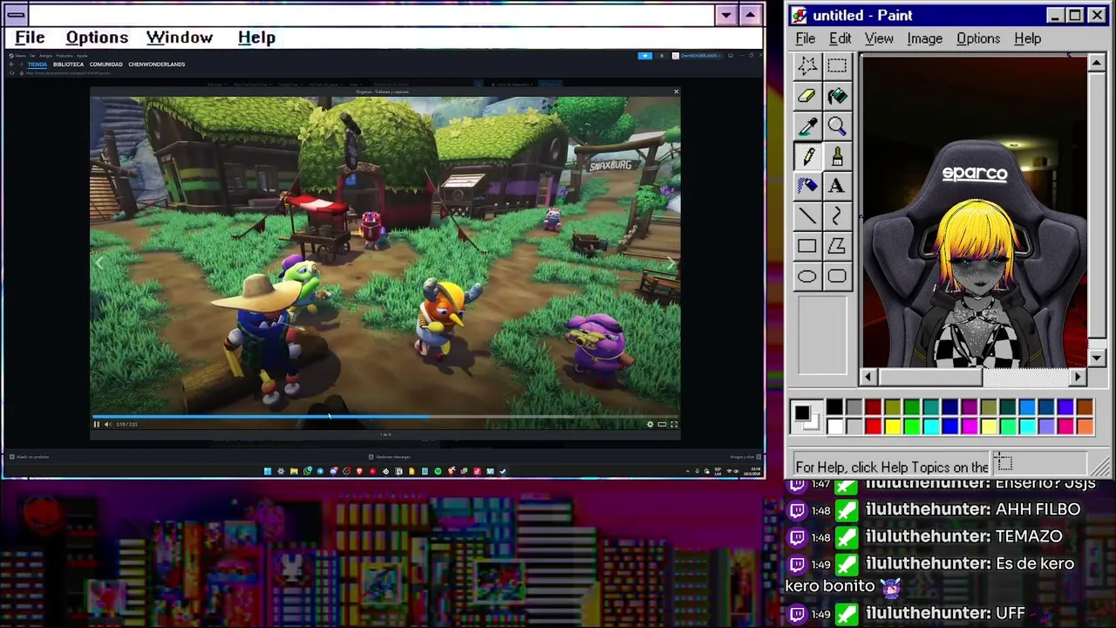
Task: Pause the Bugsnax trailer video
Action: [96, 424]
